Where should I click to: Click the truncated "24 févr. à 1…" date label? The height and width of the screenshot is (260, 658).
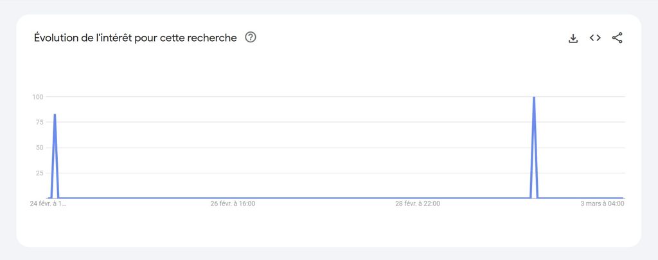point(48,204)
